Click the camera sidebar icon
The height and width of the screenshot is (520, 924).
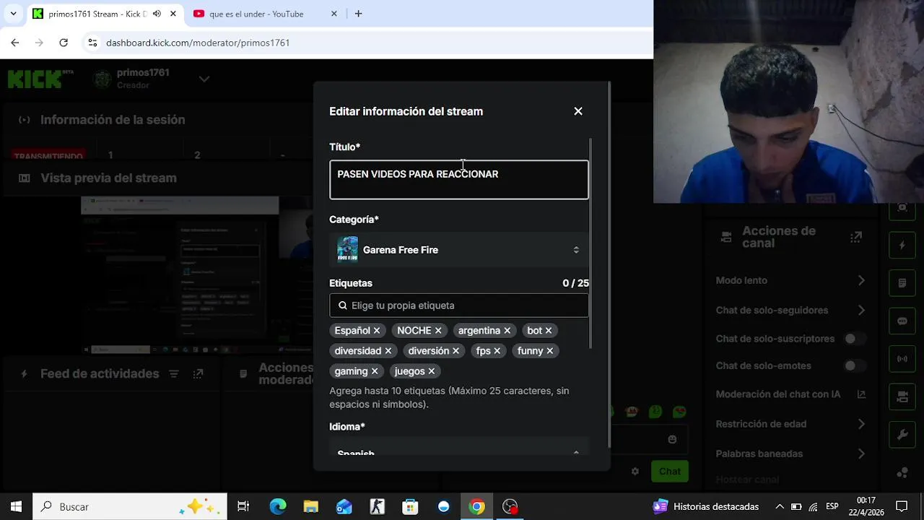(902, 396)
